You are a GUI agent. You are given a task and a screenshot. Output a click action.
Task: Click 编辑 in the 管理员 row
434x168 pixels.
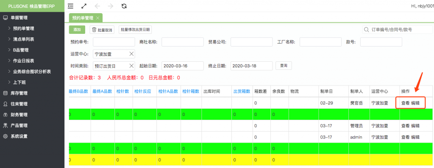click(x=415, y=126)
